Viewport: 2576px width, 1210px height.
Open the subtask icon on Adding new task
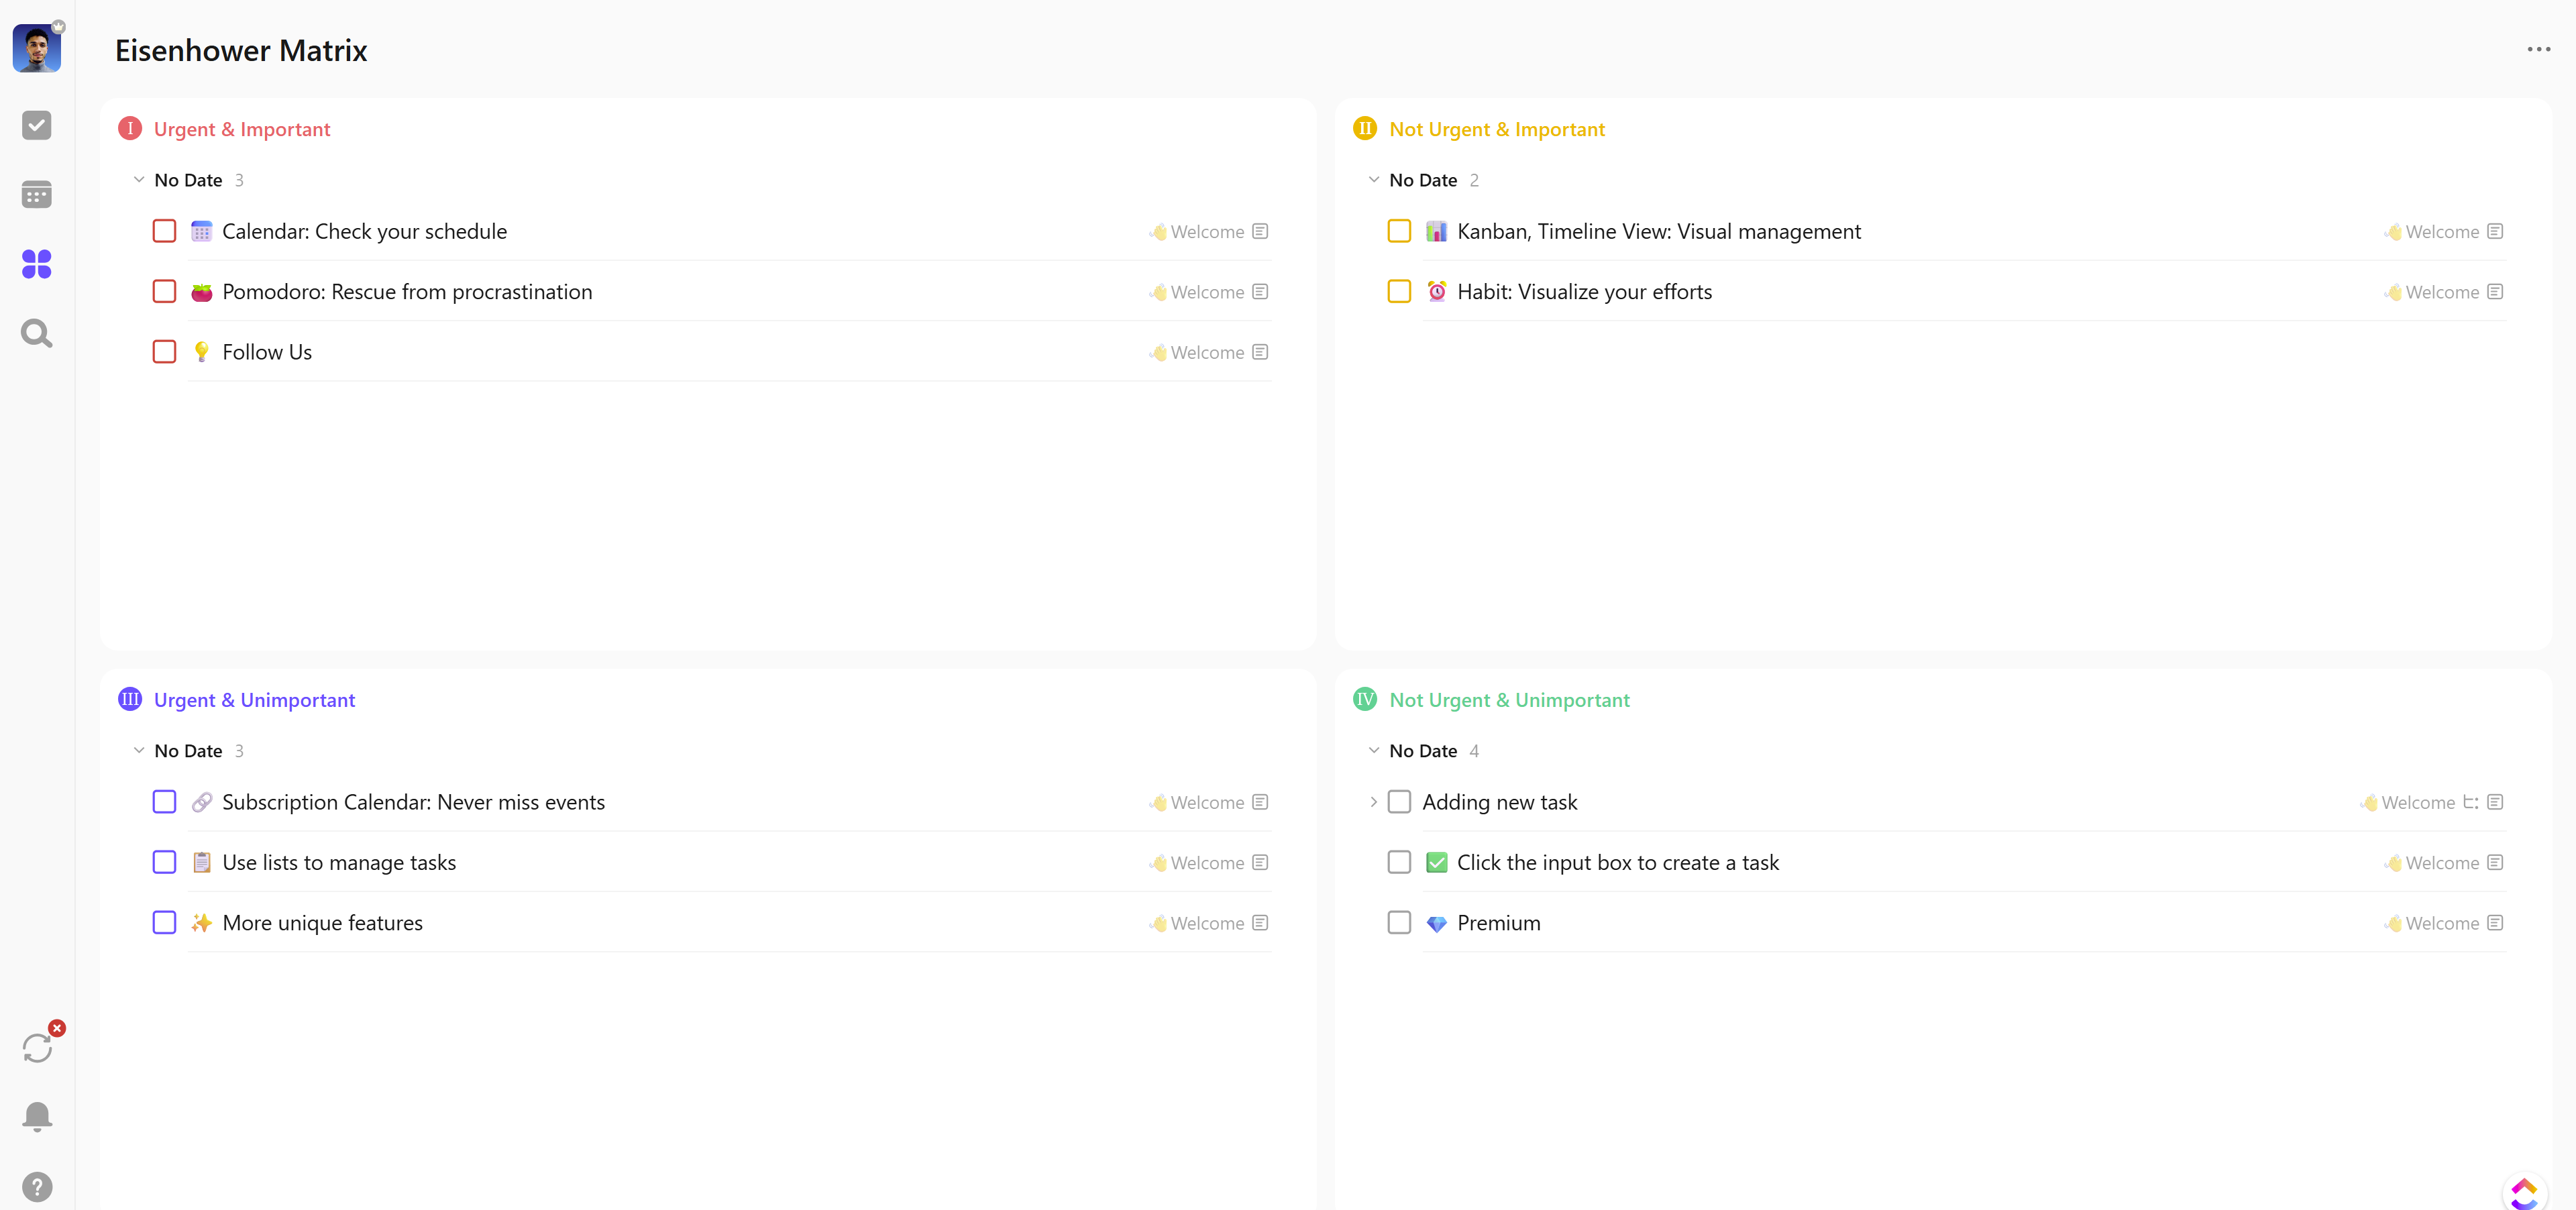point(2470,802)
